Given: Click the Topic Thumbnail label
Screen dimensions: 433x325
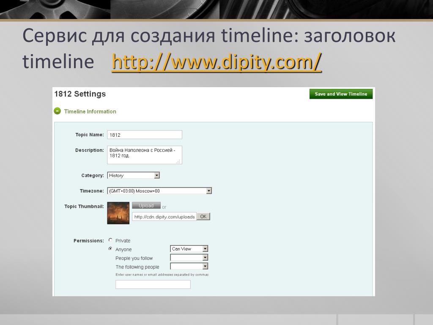Looking at the screenshot, I should click(84, 207).
